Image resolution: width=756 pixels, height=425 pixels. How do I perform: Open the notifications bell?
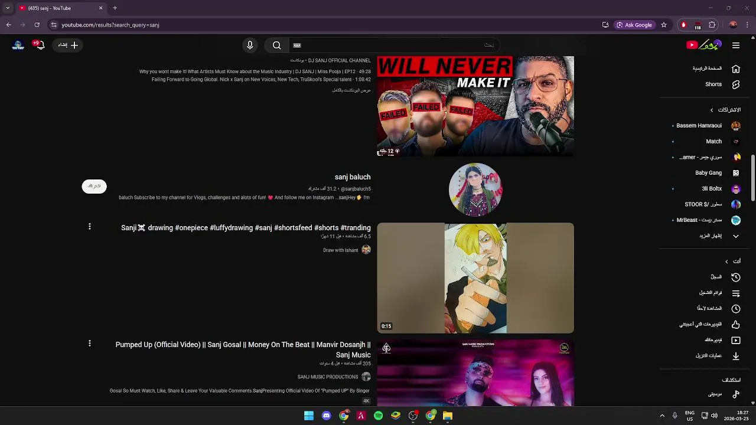click(x=39, y=45)
